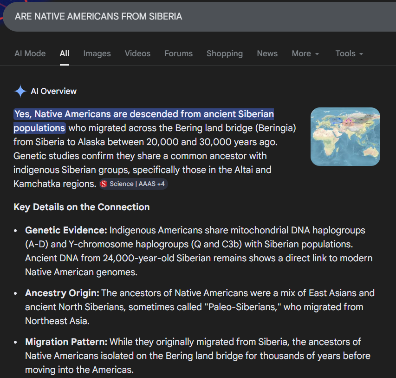The width and height of the screenshot is (396, 378).
Task: Click the 'Migration Pattern:' bullet label
Action: point(66,342)
